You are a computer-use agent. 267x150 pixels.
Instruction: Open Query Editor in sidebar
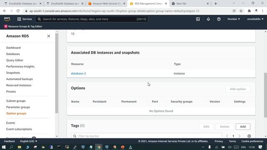pos(15,60)
